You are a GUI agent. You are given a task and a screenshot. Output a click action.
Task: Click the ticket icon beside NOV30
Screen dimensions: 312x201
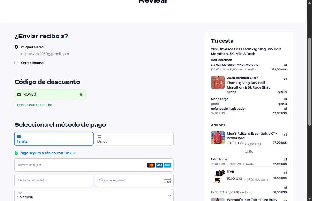point(19,95)
